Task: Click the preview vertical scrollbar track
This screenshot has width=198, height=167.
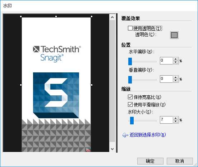Action: click(112, 81)
